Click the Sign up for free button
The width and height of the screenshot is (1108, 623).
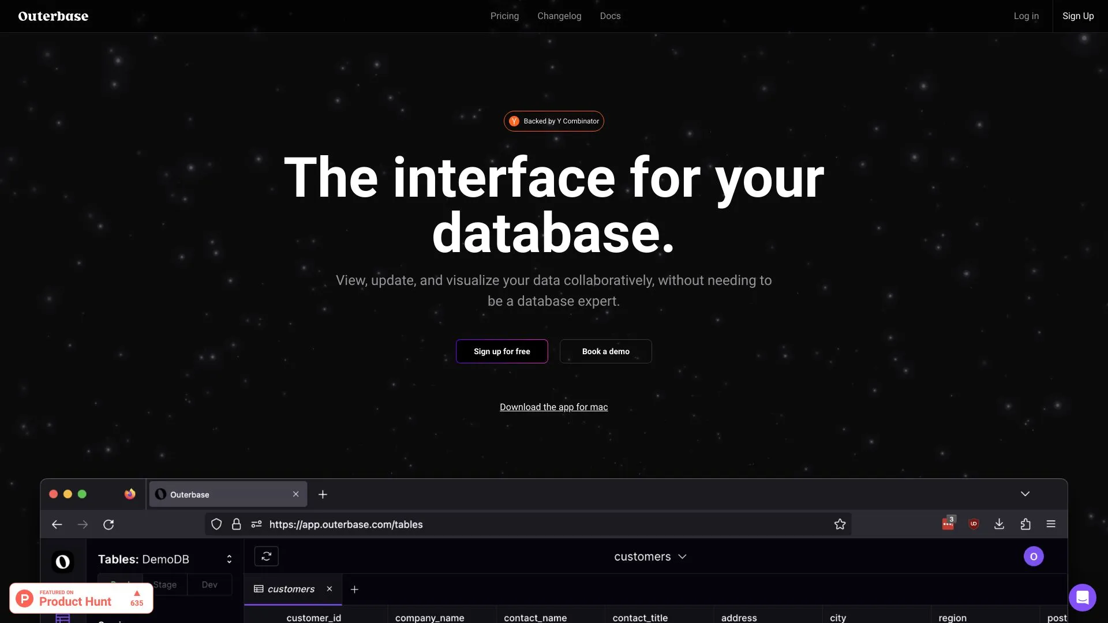(501, 351)
